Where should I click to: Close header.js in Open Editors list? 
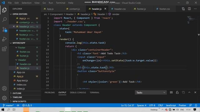click(14, 26)
